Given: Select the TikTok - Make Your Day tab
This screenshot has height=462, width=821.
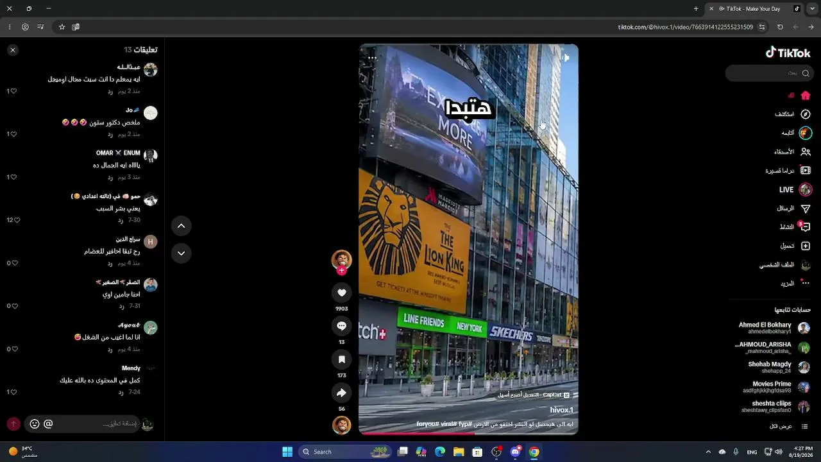Looking at the screenshot, I should tap(752, 9).
